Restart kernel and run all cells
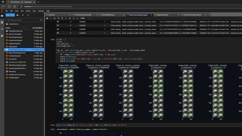 point(77,18)
